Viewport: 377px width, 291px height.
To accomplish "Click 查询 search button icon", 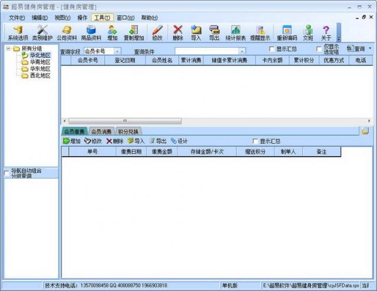I will 356,49.
